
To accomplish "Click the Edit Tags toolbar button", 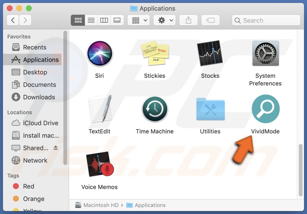I will [x=211, y=20].
